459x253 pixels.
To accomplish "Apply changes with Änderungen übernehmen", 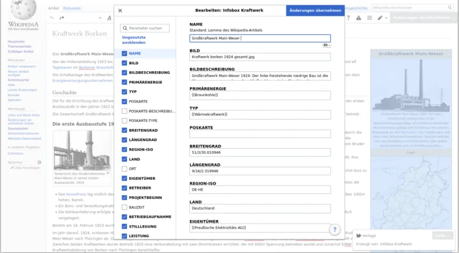I will 316,11.
